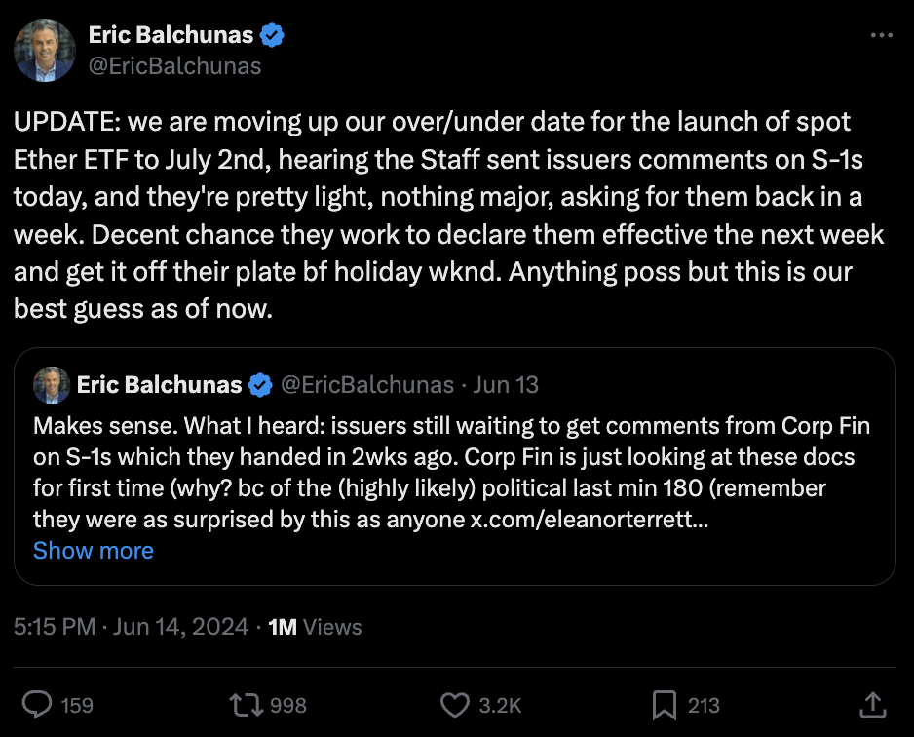Open the Jun 13 date of quoted tweet
Image resolution: width=914 pixels, height=737 pixels.
tap(506, 385)
